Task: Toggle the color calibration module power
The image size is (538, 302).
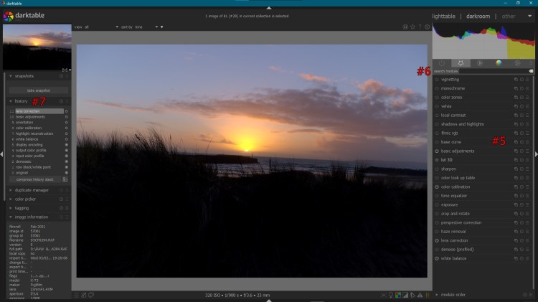Action: (x=437, y=187)
